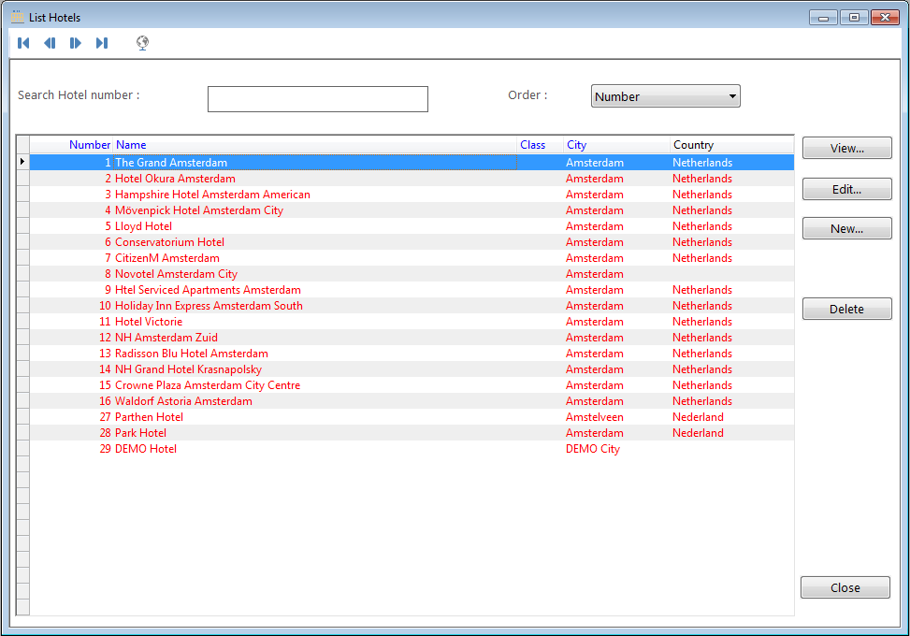
Task: Select Parthen Hotel row
Action: 412,416
